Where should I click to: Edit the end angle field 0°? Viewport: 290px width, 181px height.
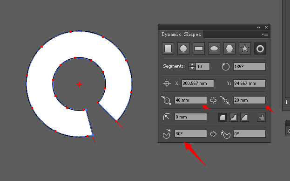click(250, 134)
